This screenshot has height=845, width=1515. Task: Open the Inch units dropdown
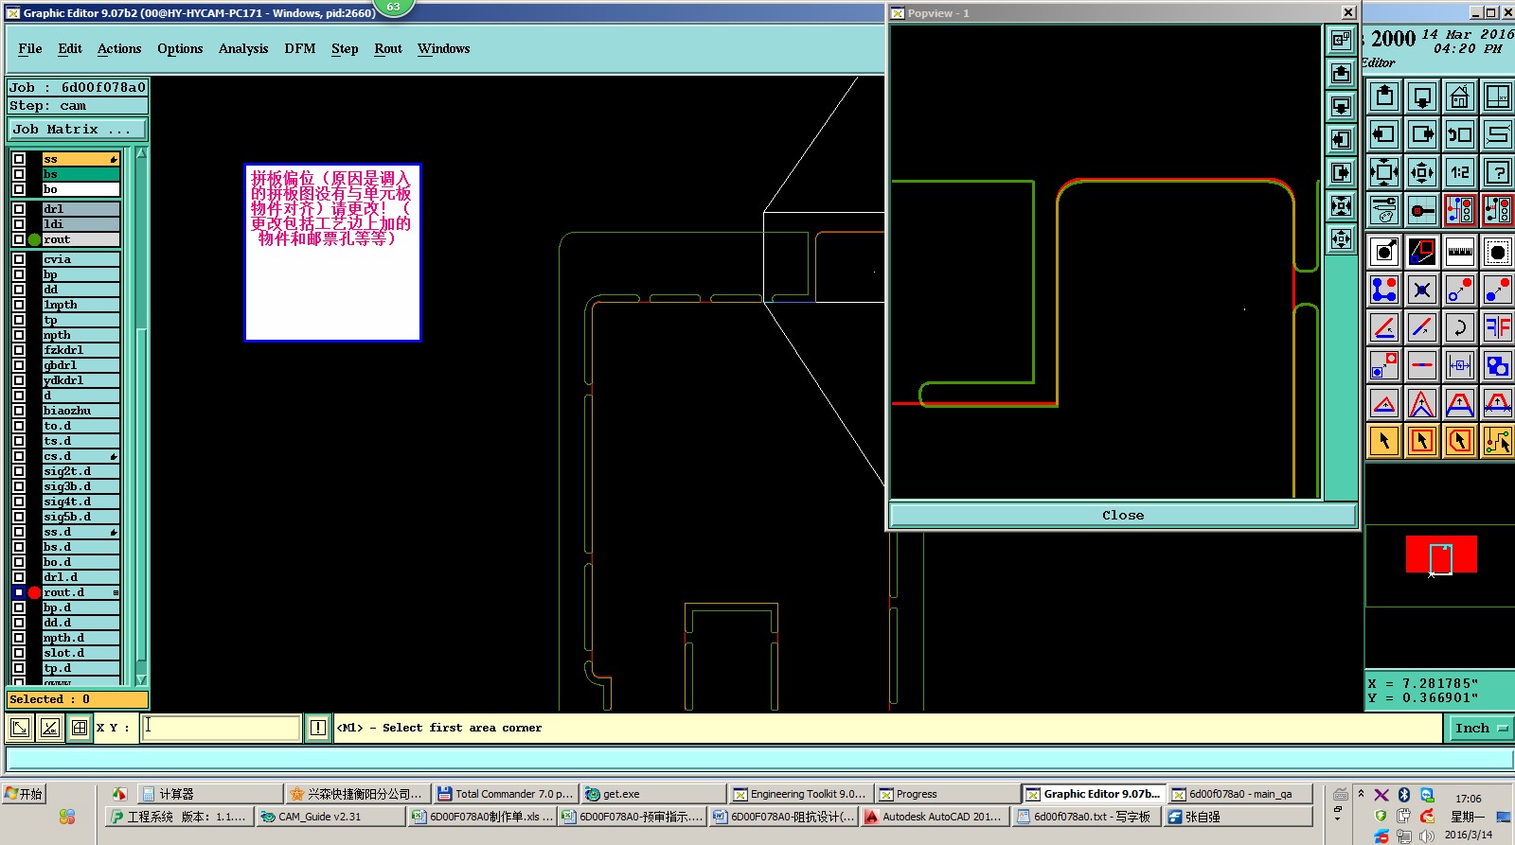click(x=1481, y=728)
